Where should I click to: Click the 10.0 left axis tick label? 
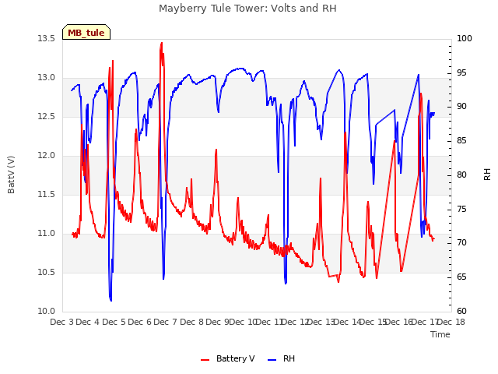(47, 312)
